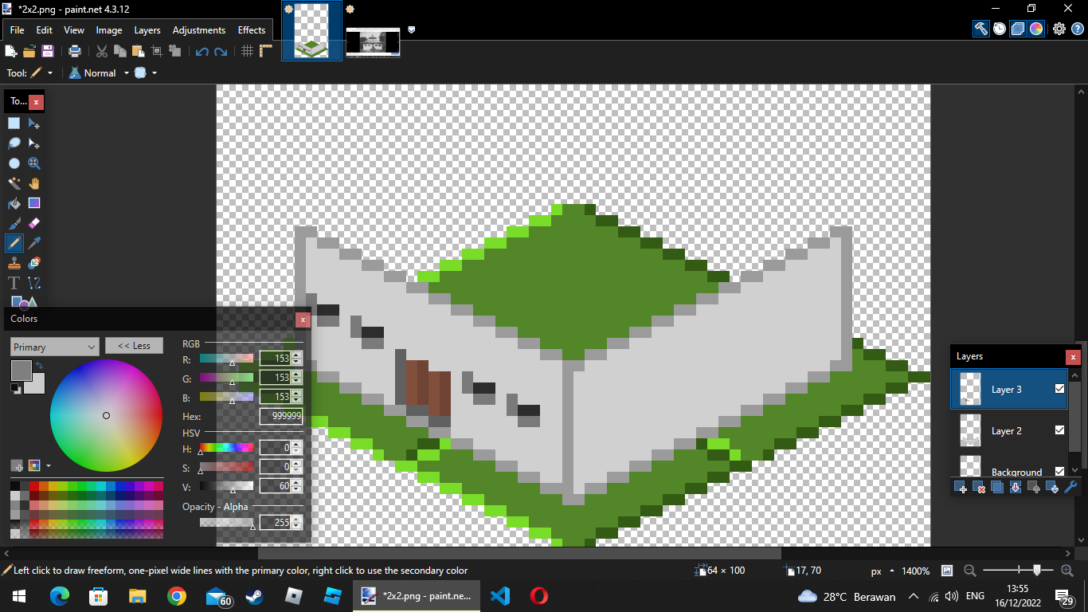Open the Edit menu

pyautogui.click(x=44, y=30)
